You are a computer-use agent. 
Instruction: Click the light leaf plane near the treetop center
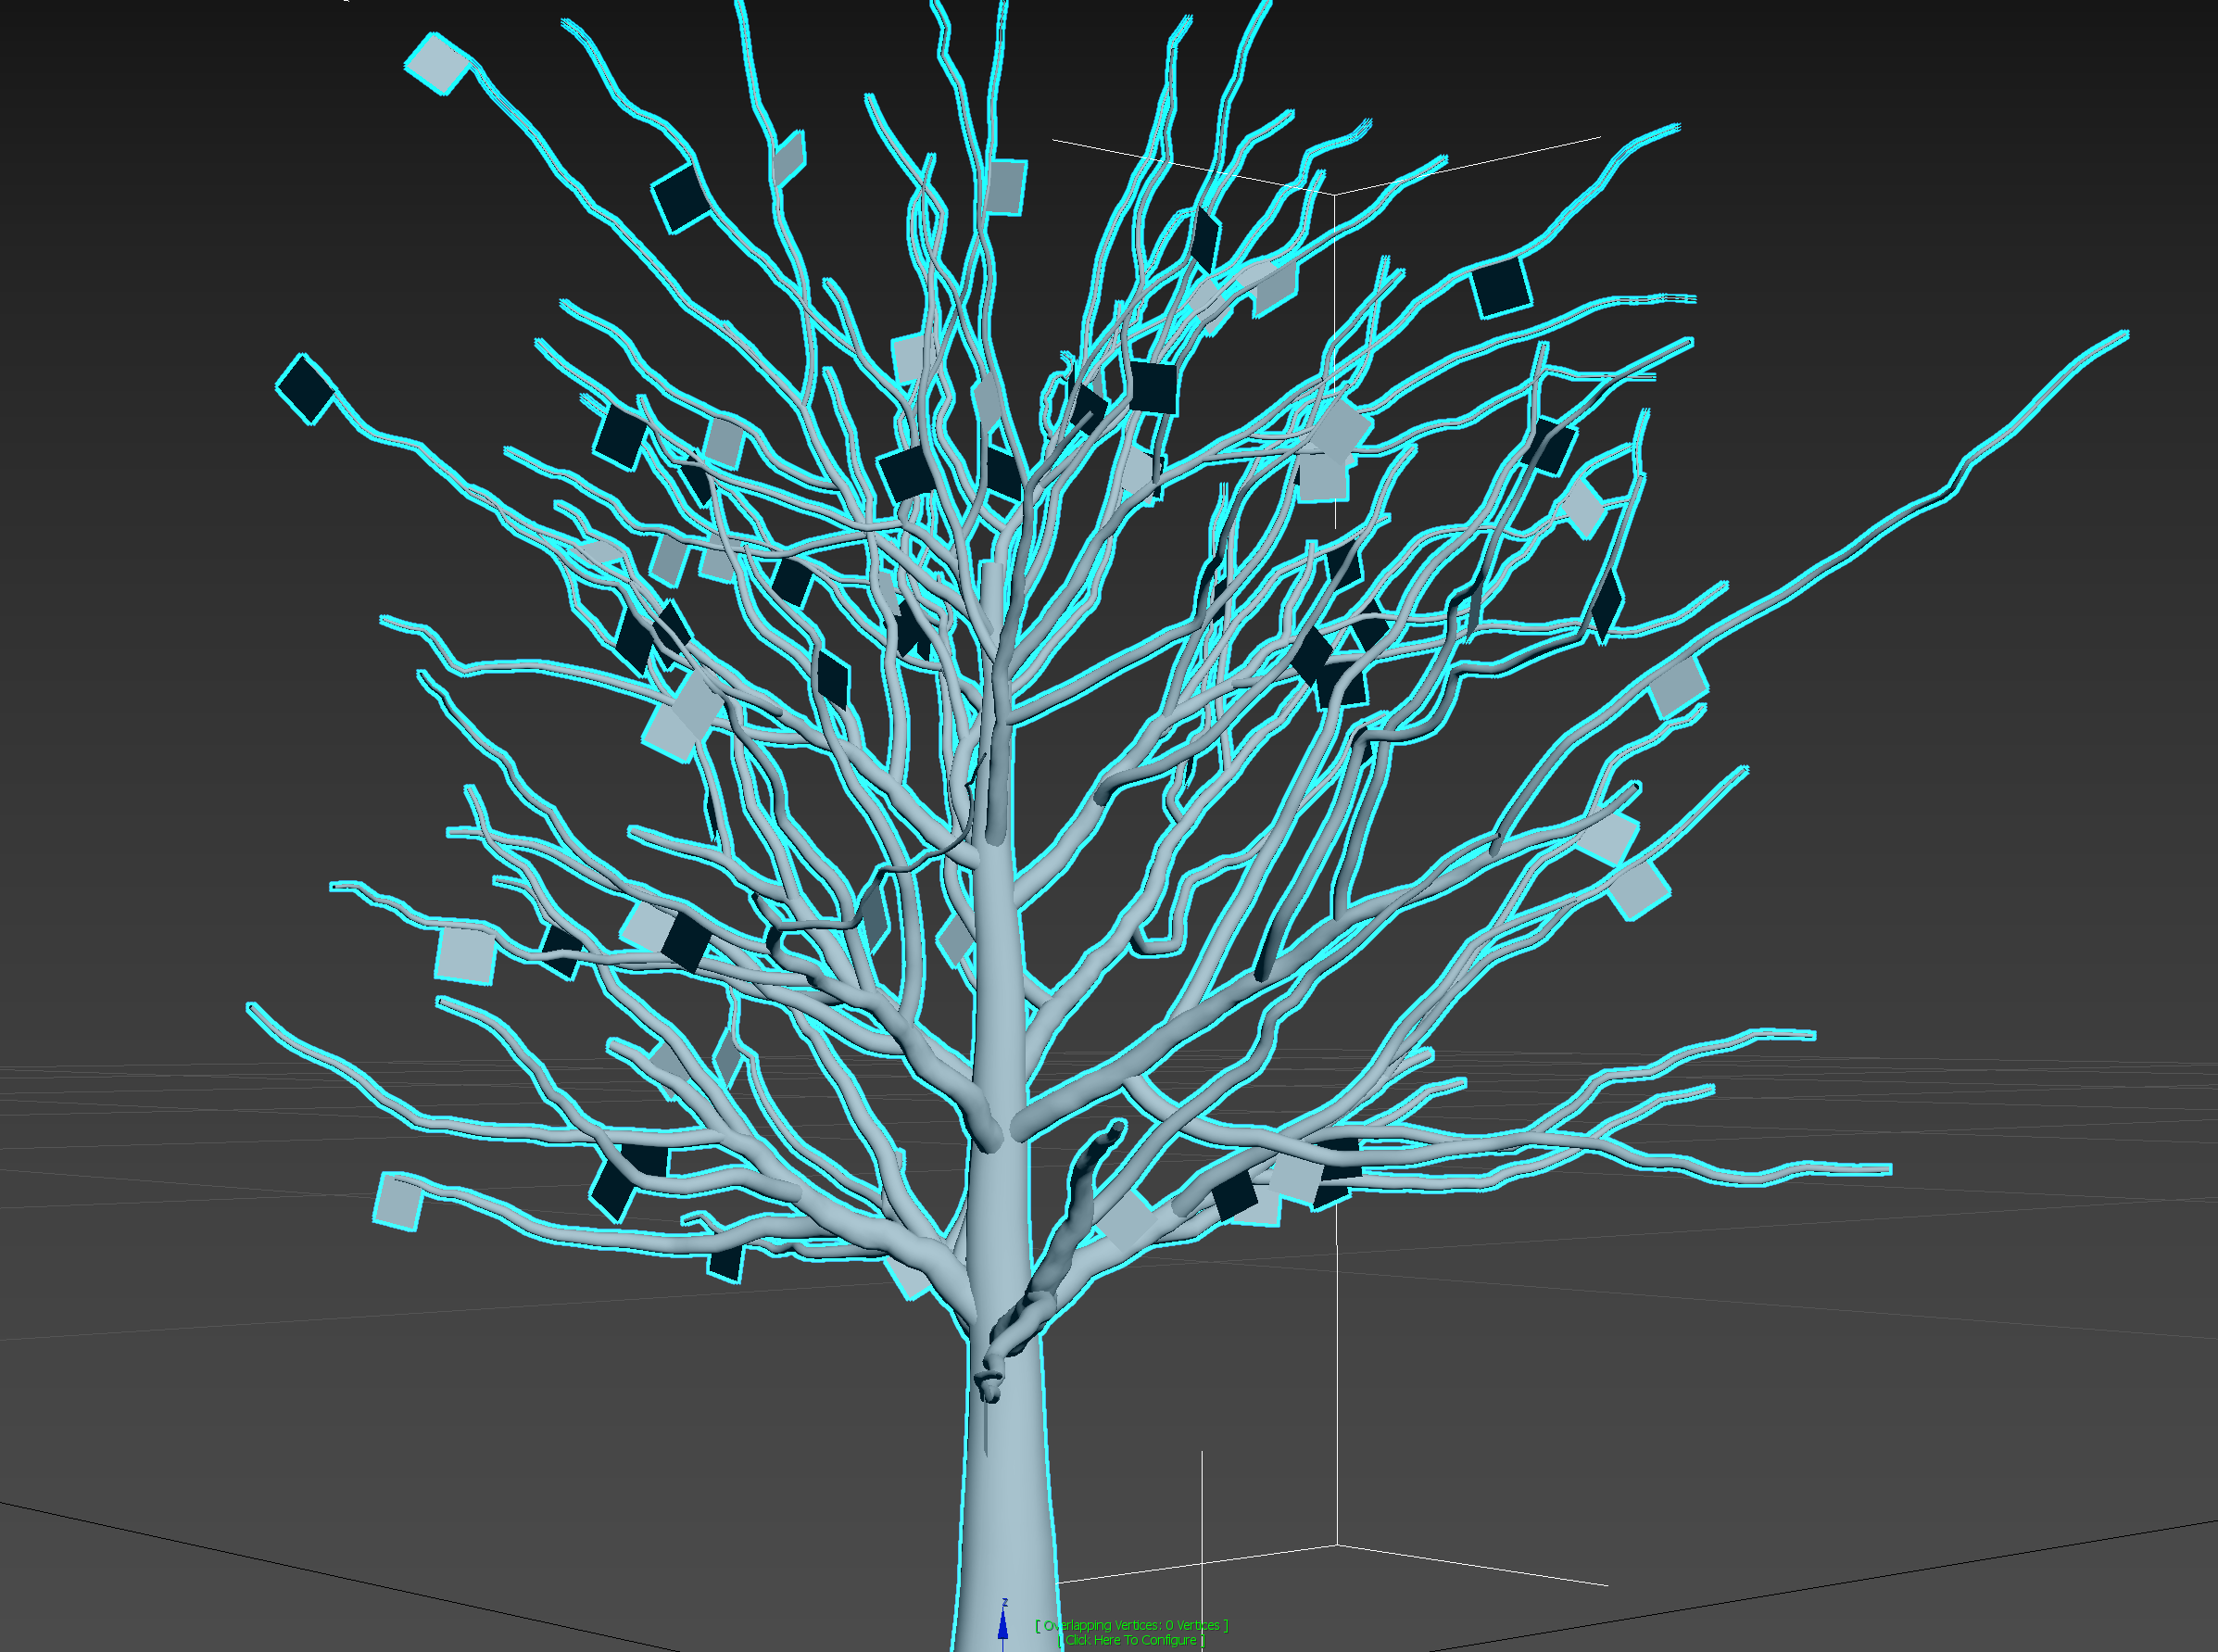[x=1005, y=186]
